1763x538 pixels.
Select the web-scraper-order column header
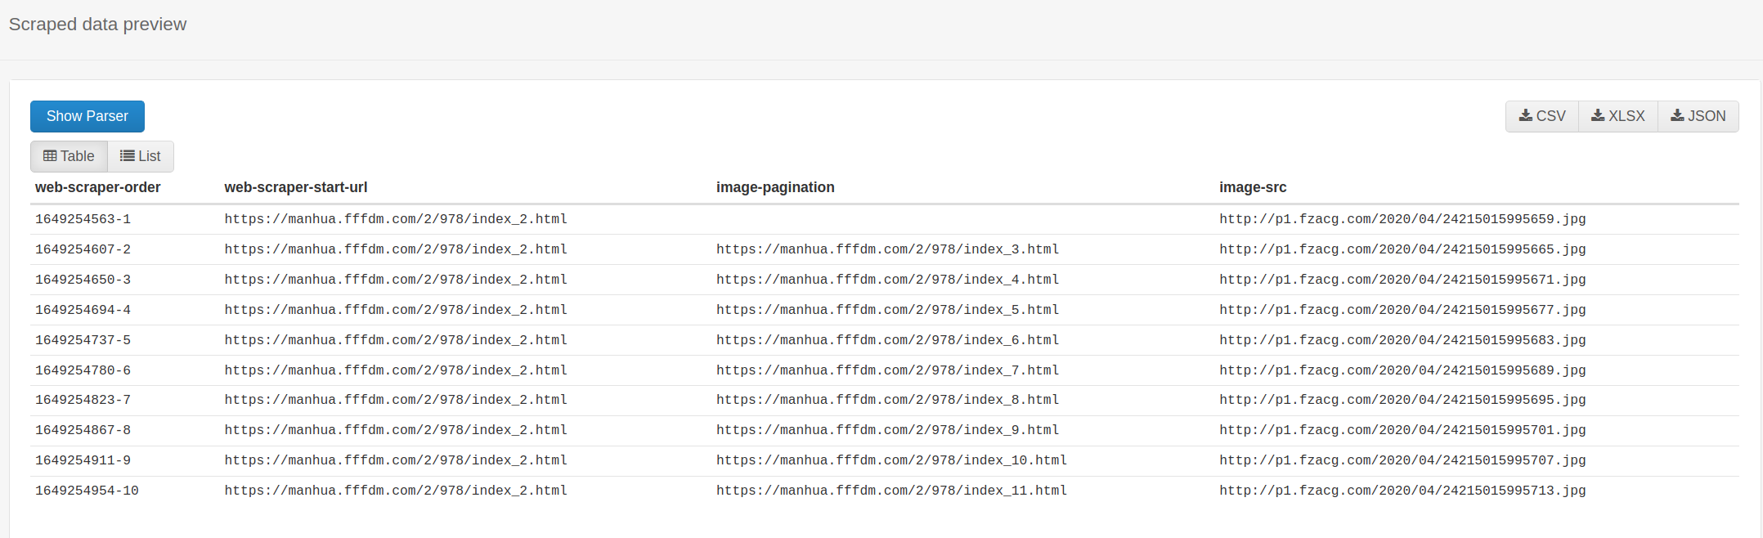(x=98, y=187)
